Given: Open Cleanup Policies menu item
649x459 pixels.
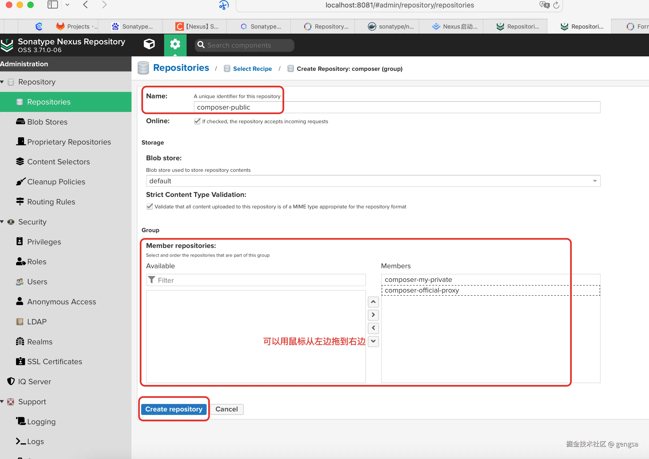Looking at the screenshot, I should (56, 182).
